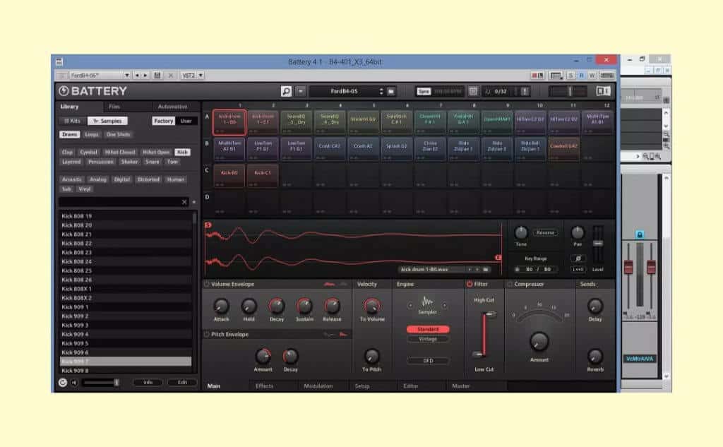
Task: Click the sampler waveform engine icon
Action: [427, 302]
